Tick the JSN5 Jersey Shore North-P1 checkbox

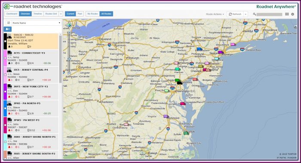[5, 142]
